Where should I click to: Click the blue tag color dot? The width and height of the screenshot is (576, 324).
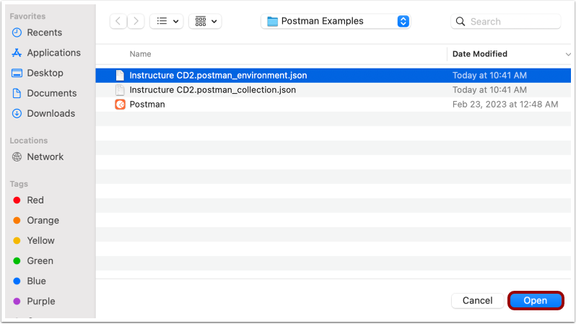pyautogui.click(x=17, y=281)
